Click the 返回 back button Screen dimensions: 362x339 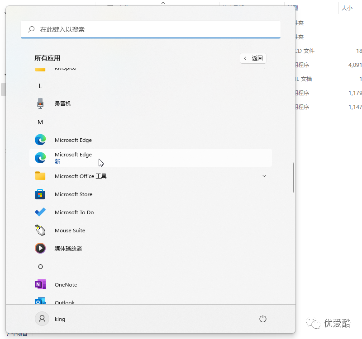click(x=253, y=58)
